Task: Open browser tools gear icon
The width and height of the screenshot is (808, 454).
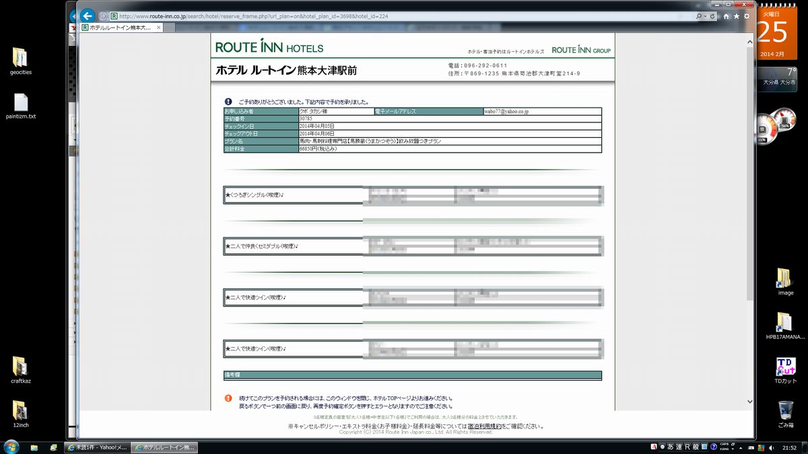Action: [746, 15]
